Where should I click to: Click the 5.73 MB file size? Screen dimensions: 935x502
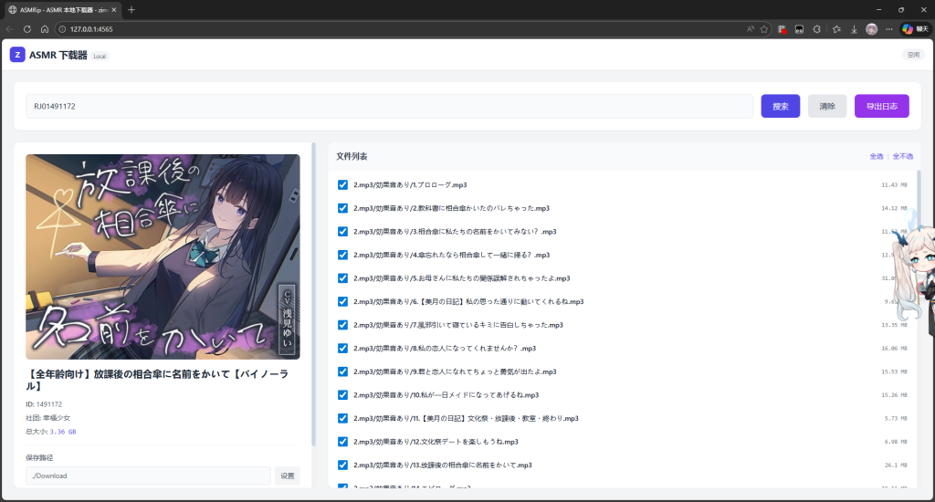click(896, 419)
